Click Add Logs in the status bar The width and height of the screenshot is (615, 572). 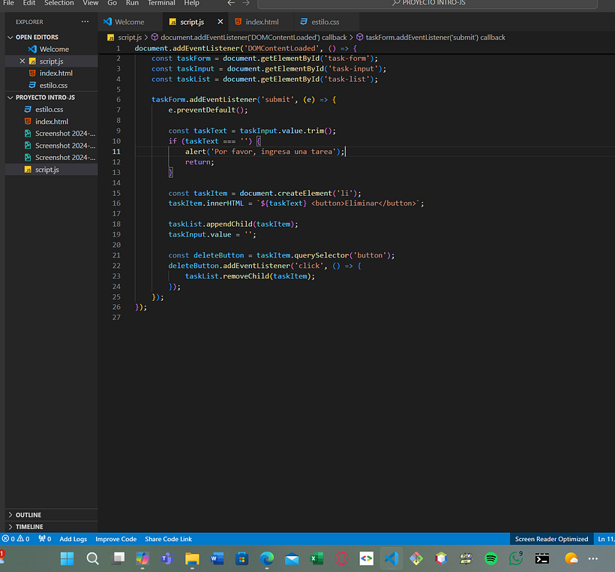click(x=73, y=539)
